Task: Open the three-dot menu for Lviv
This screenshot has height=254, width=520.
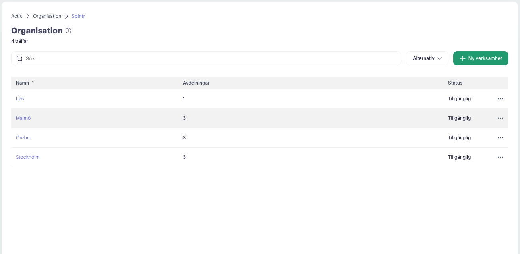Action: point(500,99)
